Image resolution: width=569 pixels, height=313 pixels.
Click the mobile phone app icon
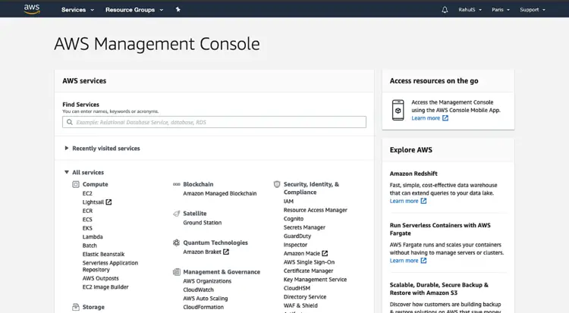pos(398,110)
